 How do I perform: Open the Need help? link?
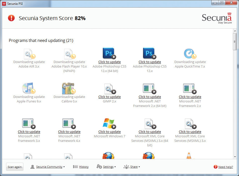coord(225,167)
